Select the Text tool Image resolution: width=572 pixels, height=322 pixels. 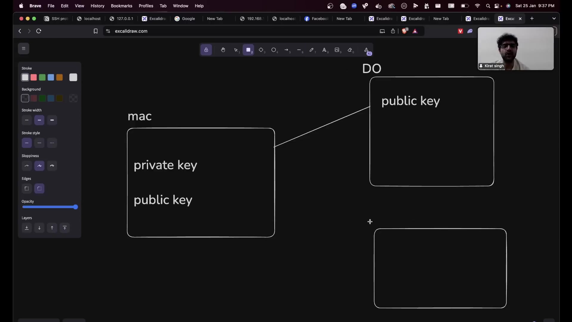[324, 50]
